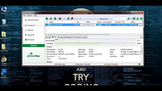The height and width of the screenshot is (91, 162).
Task: Open the Take our survey link
Action: tap(104, 19)
